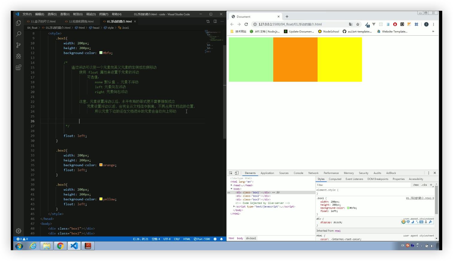Open the 终端(T) menu

click(x=104, y=14)
